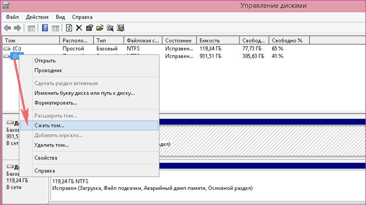Click the open folder toolbar icon

point(100,28)
